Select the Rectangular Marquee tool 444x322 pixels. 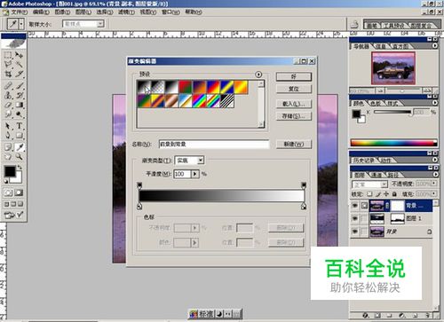coord(8,55)
